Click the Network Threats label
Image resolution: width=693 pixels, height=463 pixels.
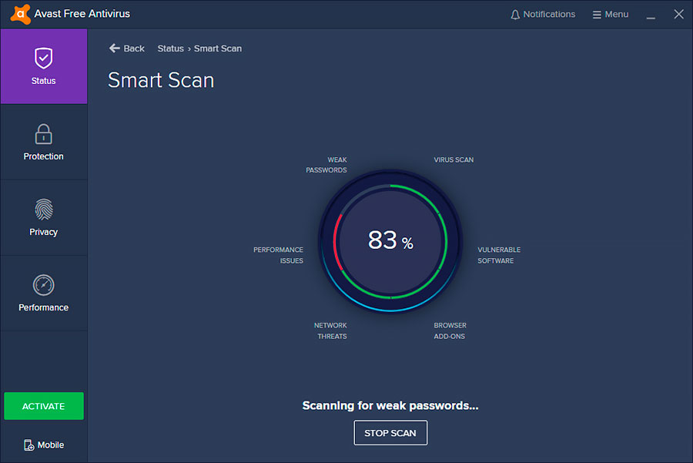pos(330,330)
